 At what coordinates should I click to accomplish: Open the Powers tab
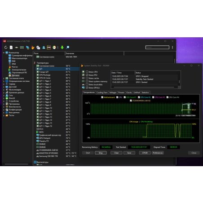(121, 93)
